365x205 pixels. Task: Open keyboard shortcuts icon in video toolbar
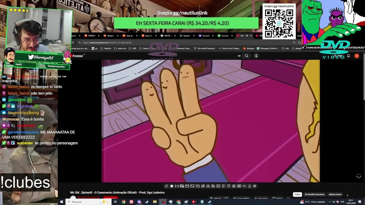[x=239, y=186]
